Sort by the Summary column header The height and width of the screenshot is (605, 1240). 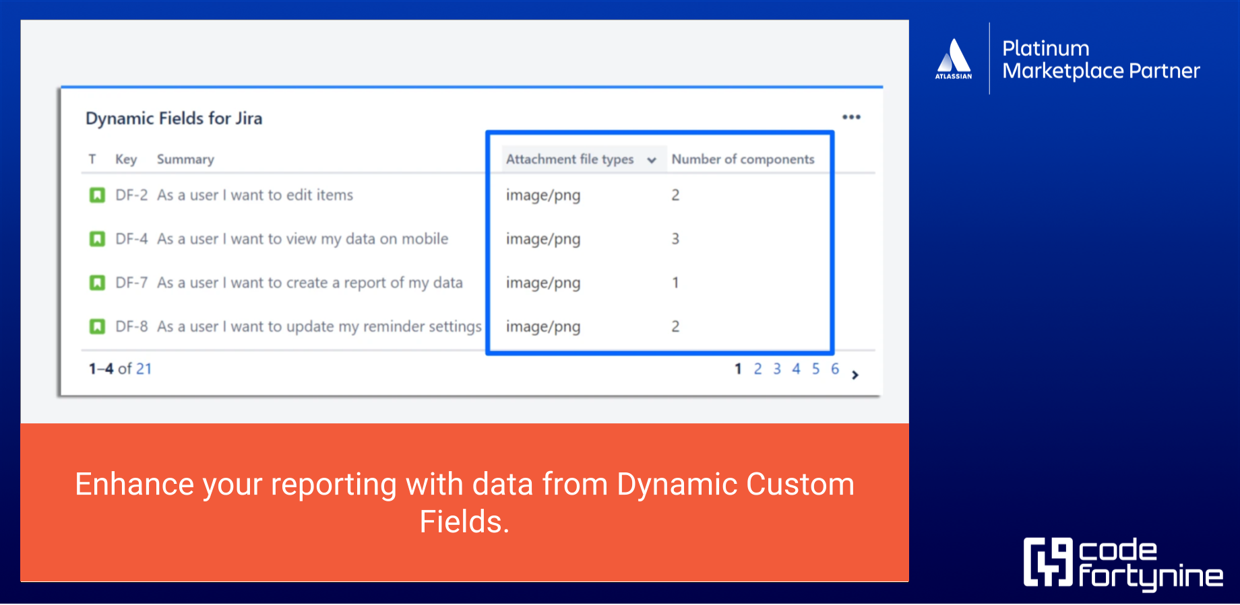pyautogui.click(x=185, y=159)
